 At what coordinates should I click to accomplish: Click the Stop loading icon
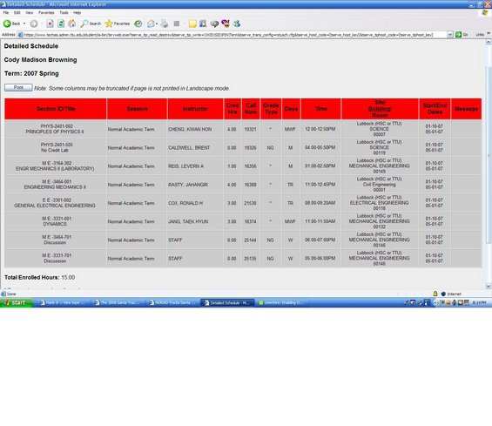(x=50, y=24)
